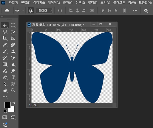Open the 플러그인 menu
This screenshot has width=153, height=128.
(x=119, y=3)
